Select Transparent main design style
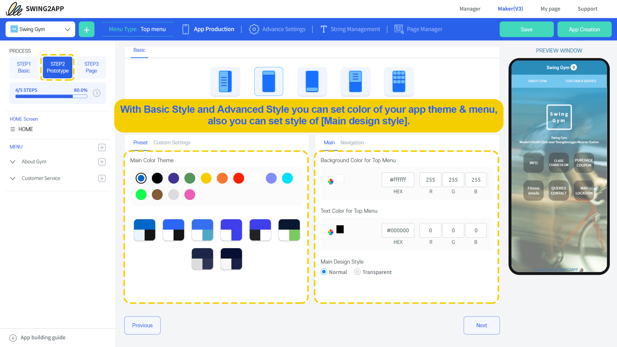The image size is (617, 347). (x=357, y=272)
